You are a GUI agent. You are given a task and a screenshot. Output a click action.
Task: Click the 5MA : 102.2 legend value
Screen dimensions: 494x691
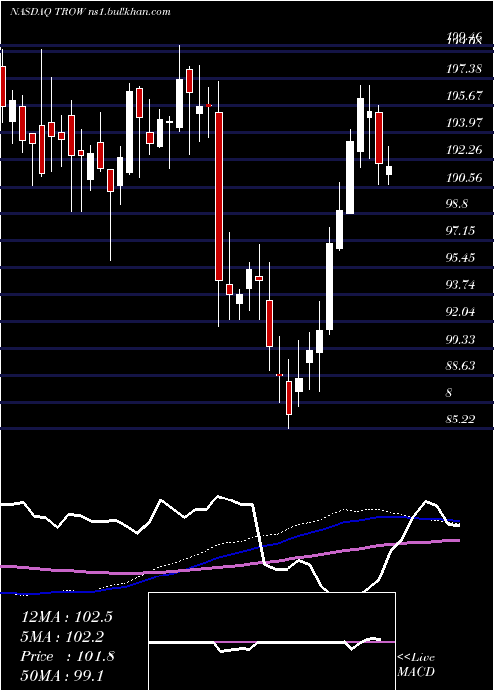click(63, 637)
